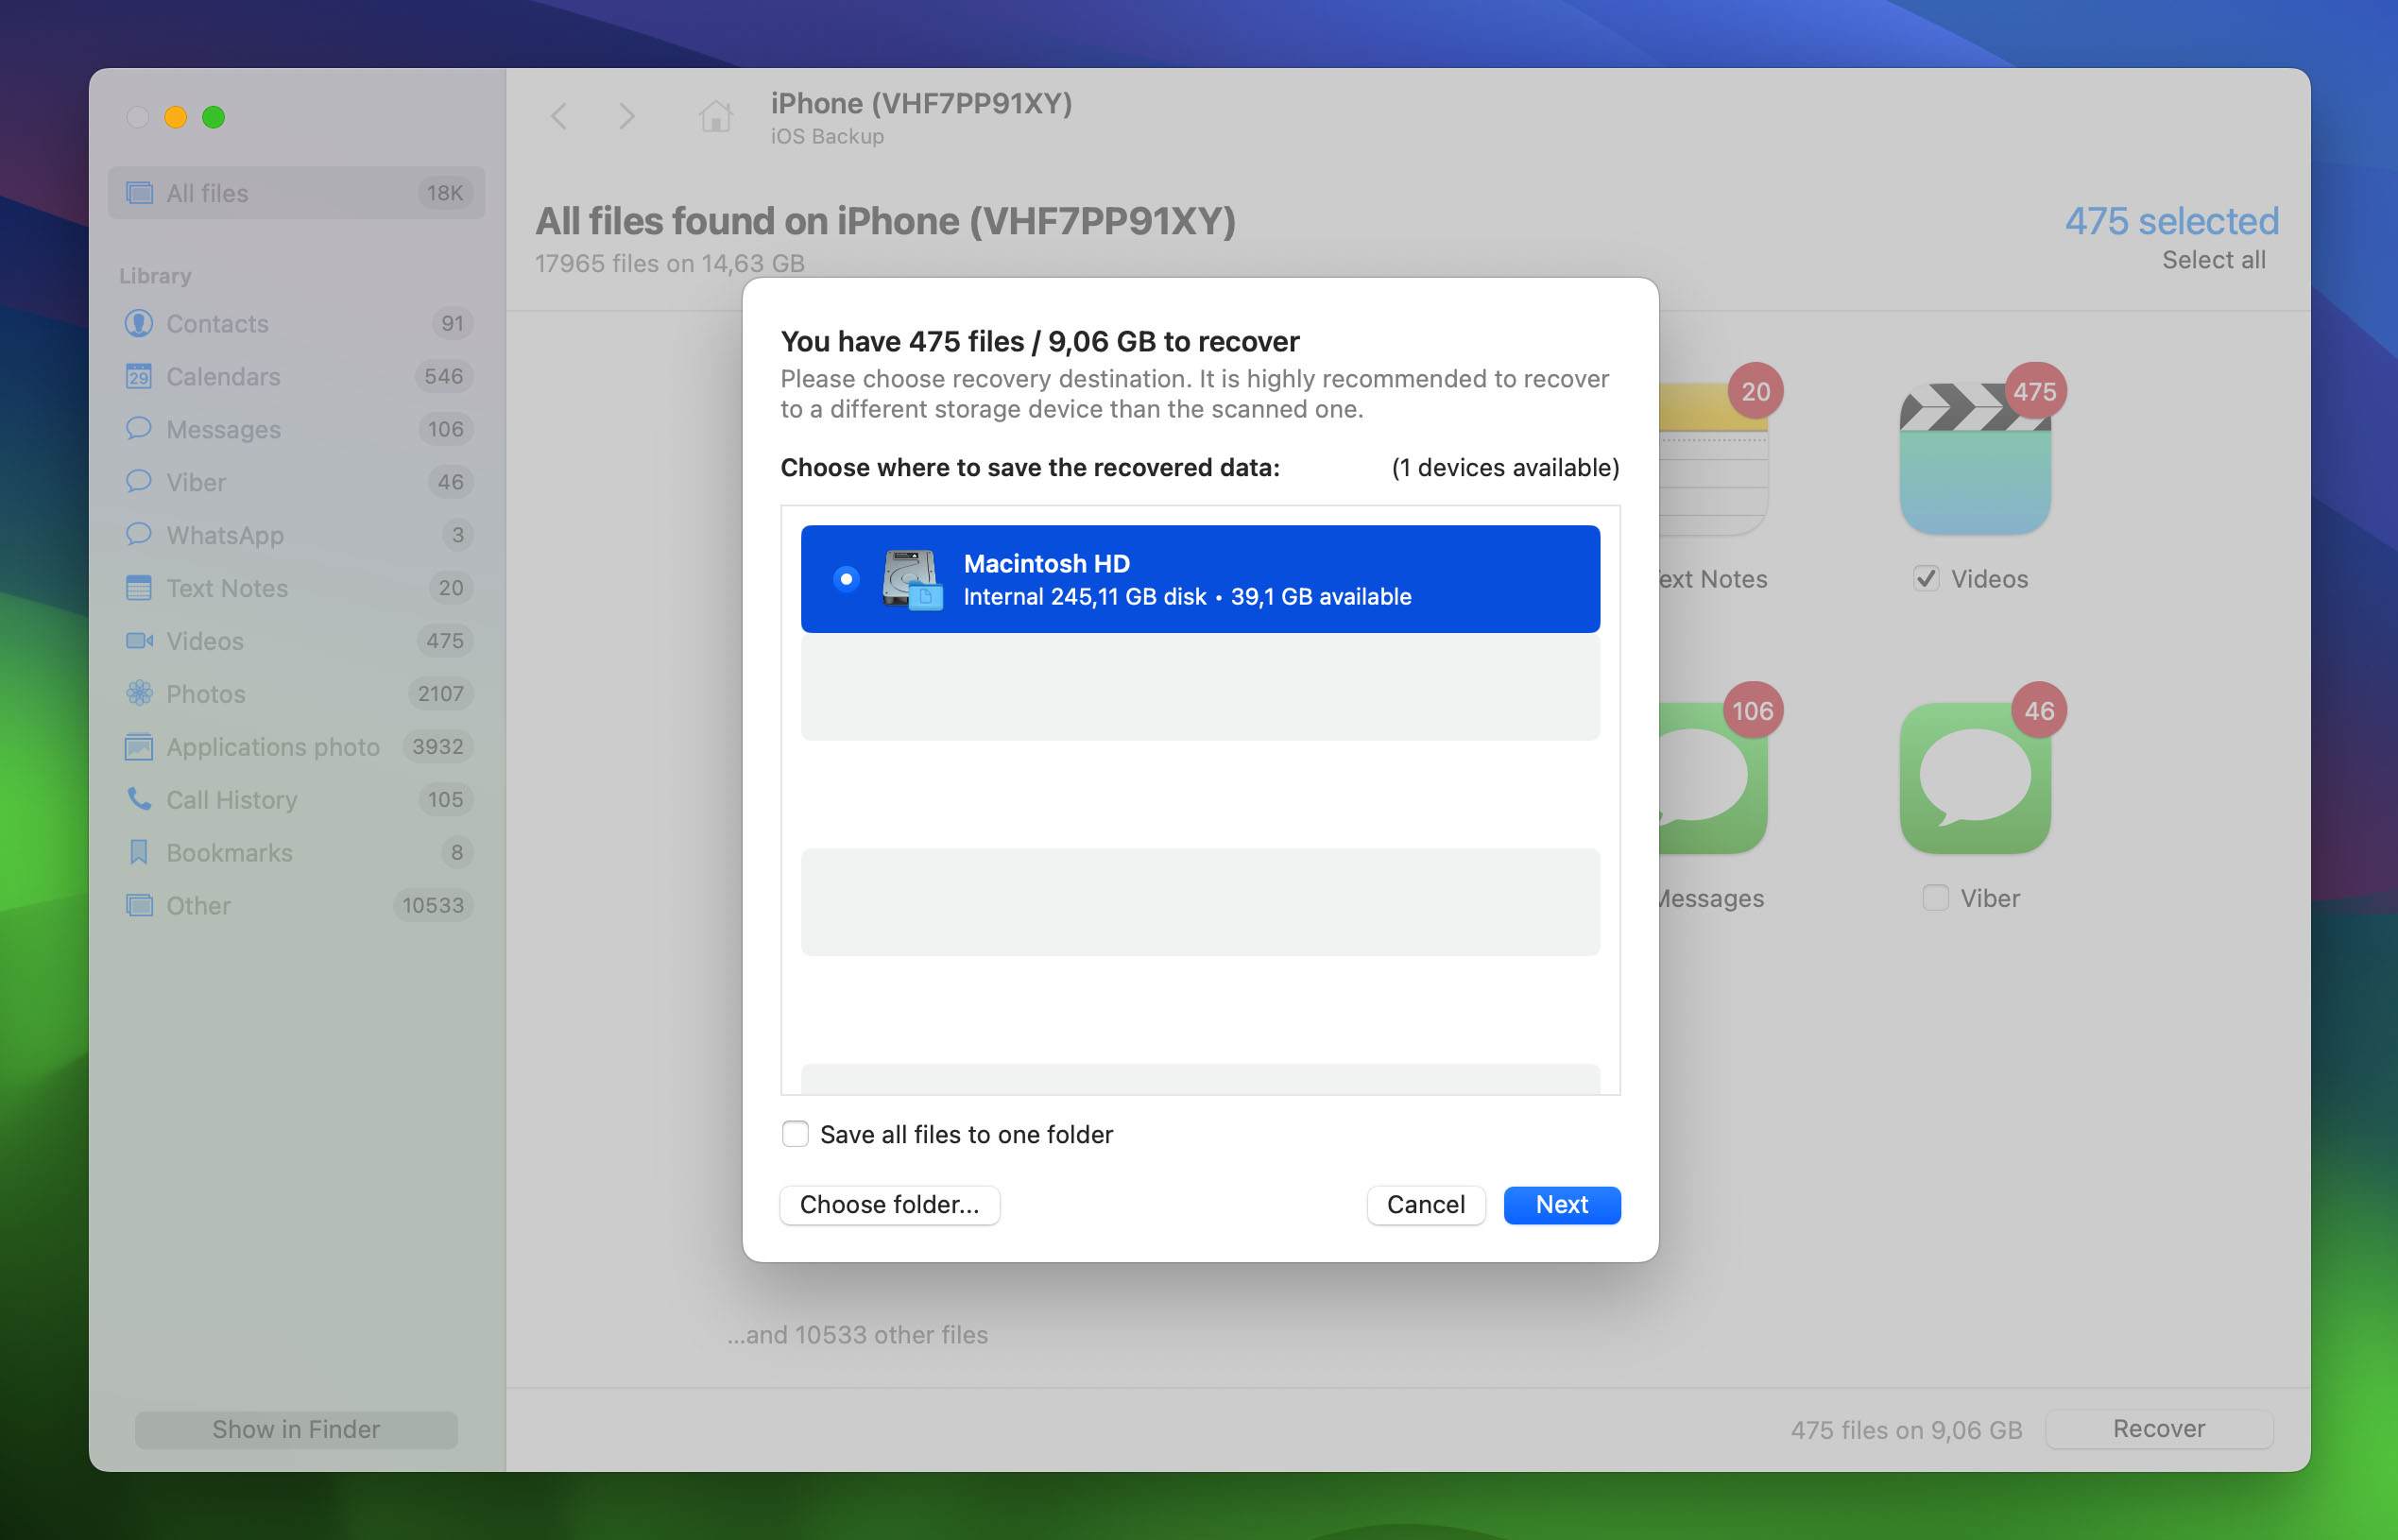This screenshot has width=2398, height=1540.
Task: Click the forward navigation arrow
Action: [627, 117]
